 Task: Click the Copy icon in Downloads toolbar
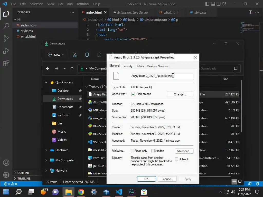87,55
